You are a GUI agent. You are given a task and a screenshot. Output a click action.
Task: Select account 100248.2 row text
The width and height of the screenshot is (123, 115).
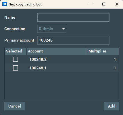tap(38, 59)
